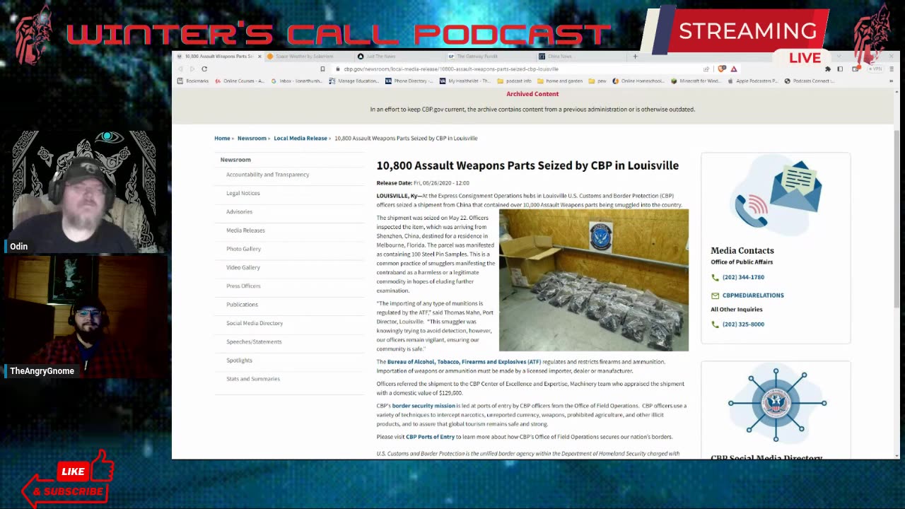905x509 pixels.
Task: Click the share icon in address bar
Action: tap(706, 69)
